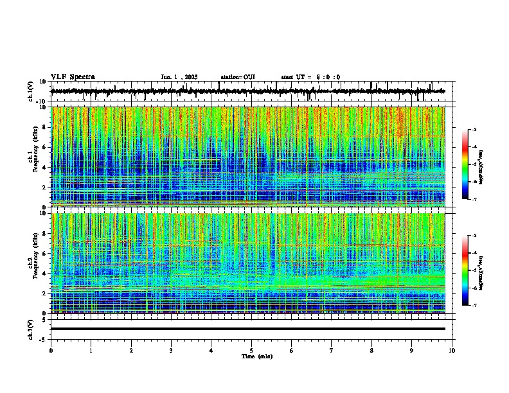Click the log(PSD) label beside the ch.2 color bar
This screenshot has height=393, width=509.
(x=481, y=273)
